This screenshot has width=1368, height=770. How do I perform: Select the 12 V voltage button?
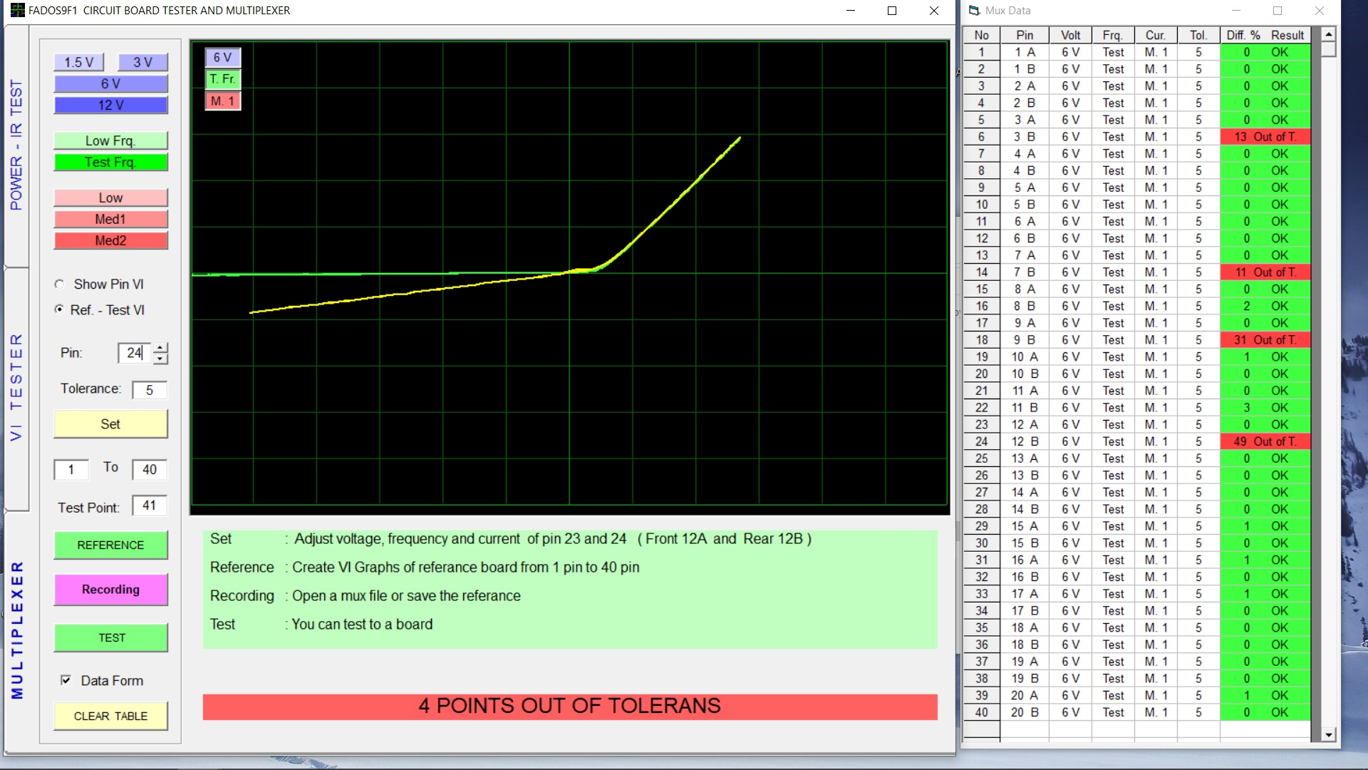(x=110, y=105)
